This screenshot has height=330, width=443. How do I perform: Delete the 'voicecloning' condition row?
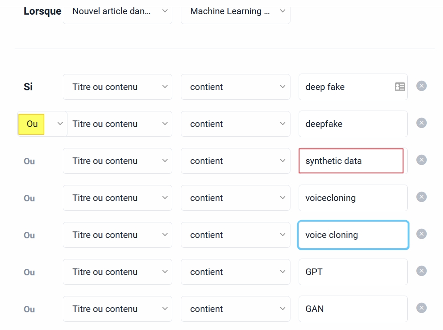(x=421, y=197)
